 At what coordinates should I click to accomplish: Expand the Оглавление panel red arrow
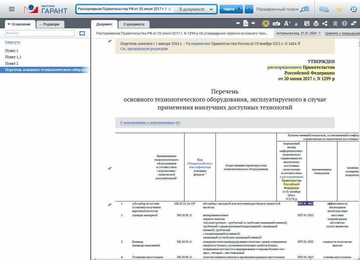pyautogui.click(x=9, y=24)
